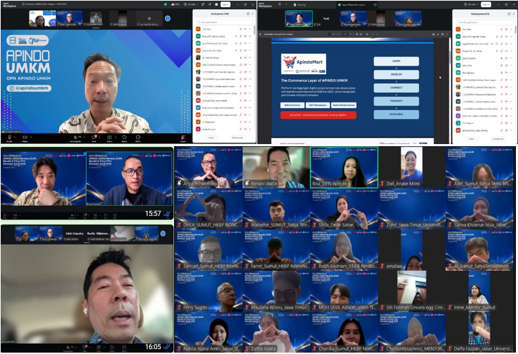Click TRANSACT box on the ApindoMart slide

pos(396,100)
